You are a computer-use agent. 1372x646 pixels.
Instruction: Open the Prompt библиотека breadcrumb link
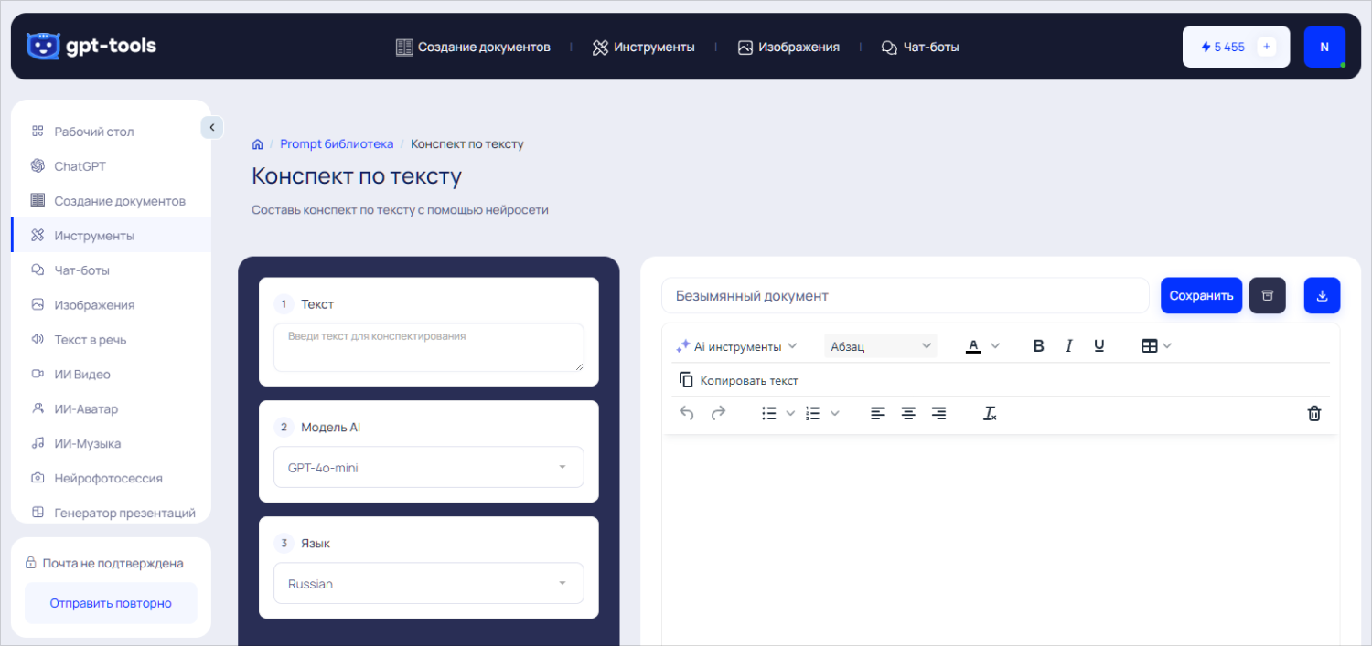coord(337,143)
